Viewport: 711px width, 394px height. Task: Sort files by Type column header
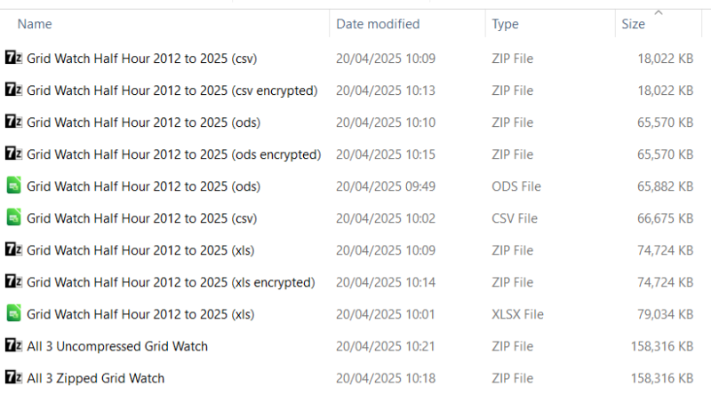(x=505, y=24)
